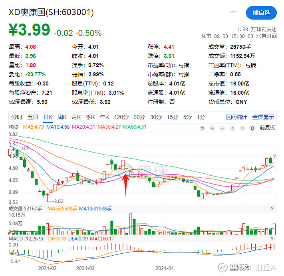
Task: Close the MACD indicator panel
Action: point(272,238)
